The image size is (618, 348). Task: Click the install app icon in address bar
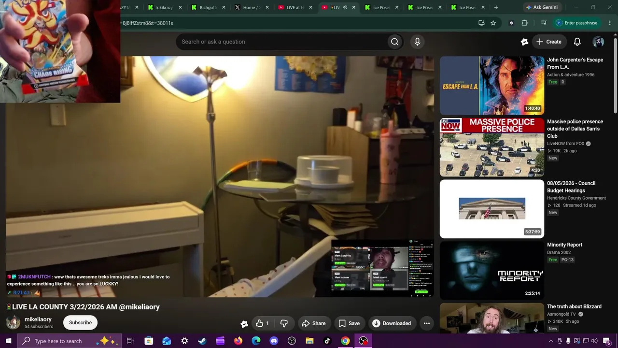[481, 23]
